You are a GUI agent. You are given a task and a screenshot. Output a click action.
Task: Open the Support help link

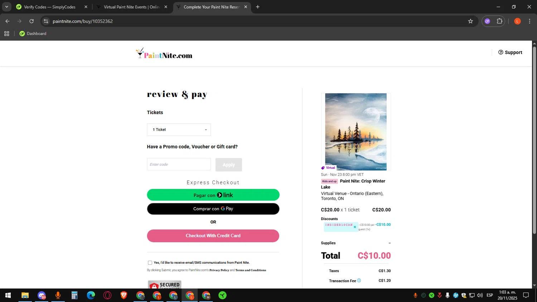510,52
